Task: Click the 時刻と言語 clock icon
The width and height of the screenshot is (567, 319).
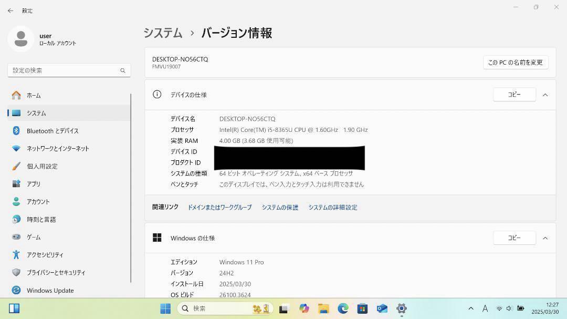Action: (16, 220)
